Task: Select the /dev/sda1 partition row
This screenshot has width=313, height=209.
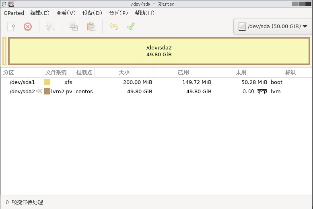Action: [156, 82]
